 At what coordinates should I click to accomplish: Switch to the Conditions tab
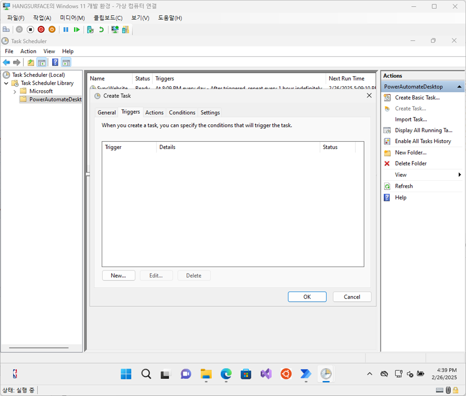click(x=182, y=113)
